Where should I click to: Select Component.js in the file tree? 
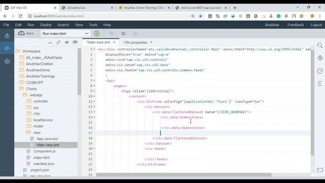pos(44,151)
